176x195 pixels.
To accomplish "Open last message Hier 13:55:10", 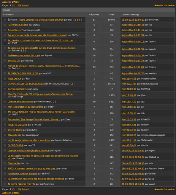I will 129,107.
